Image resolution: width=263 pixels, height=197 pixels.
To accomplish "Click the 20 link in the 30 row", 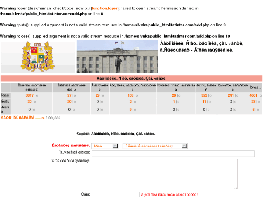I will 69,102.
